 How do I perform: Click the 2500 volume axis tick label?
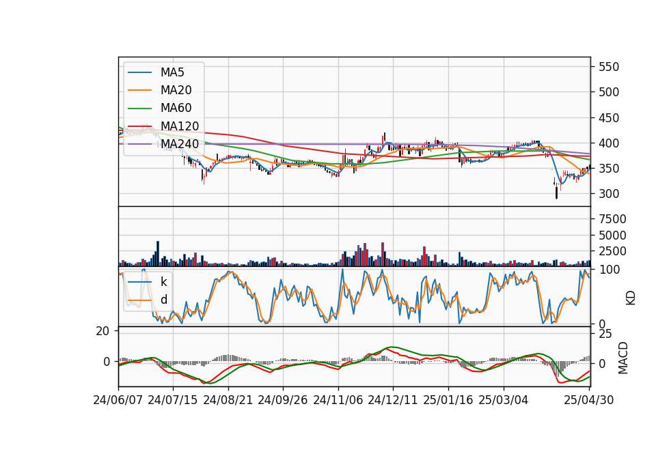[x=612, y=251]
